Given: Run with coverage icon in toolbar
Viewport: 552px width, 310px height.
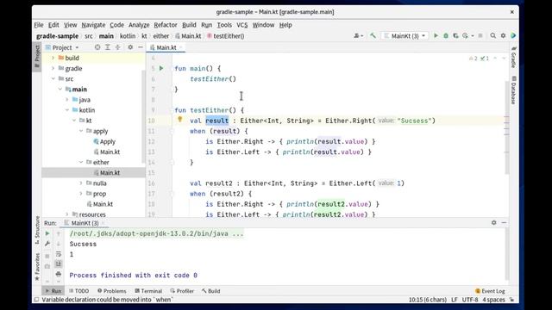Looking at the screenshot, I should click(455, 36).
